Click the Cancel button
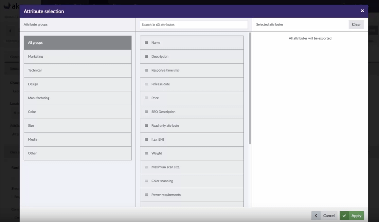Image resolution: width=379 pixels, height=222 pixels. pyautogui.click(x=324, y=216)
